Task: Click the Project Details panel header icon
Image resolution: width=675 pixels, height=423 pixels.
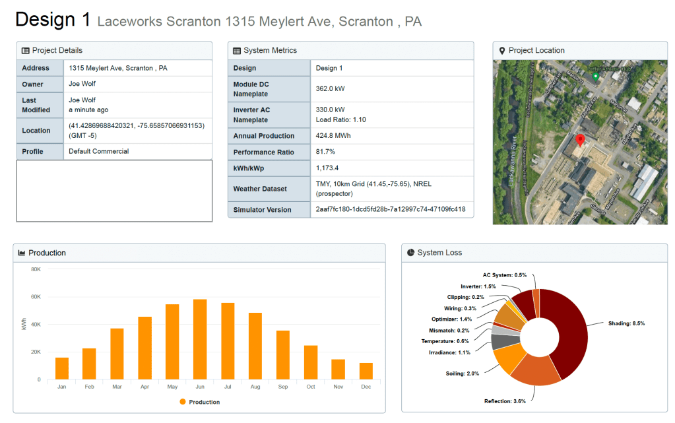Action: (x=25, y=51)
